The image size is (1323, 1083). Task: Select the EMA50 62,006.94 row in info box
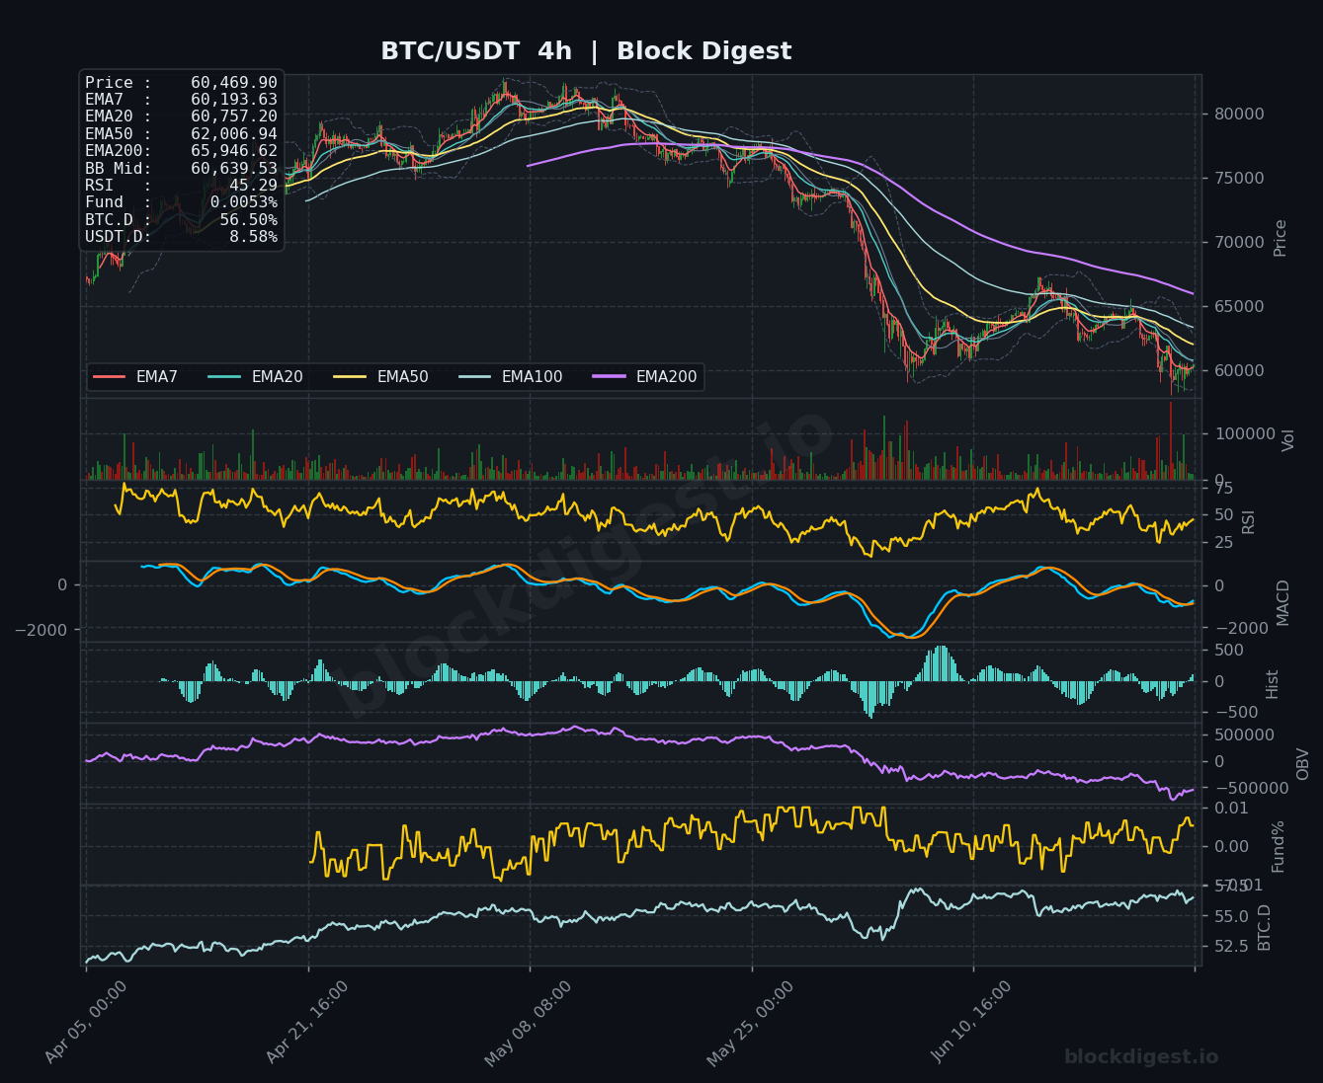[181, 134]
